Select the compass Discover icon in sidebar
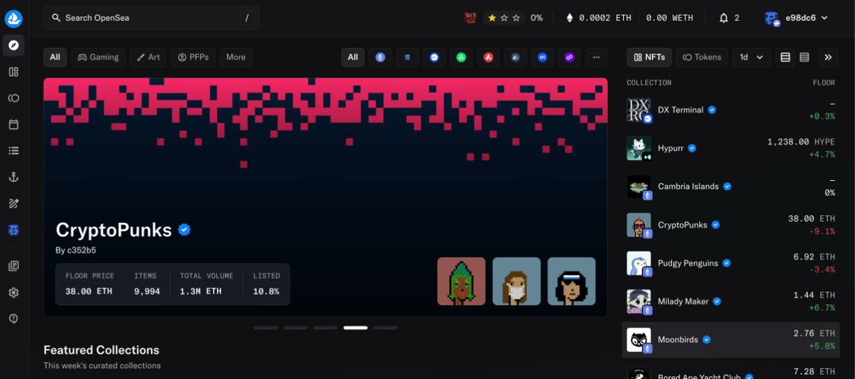This screenshot has height=379, width=855. click(13, 45)
